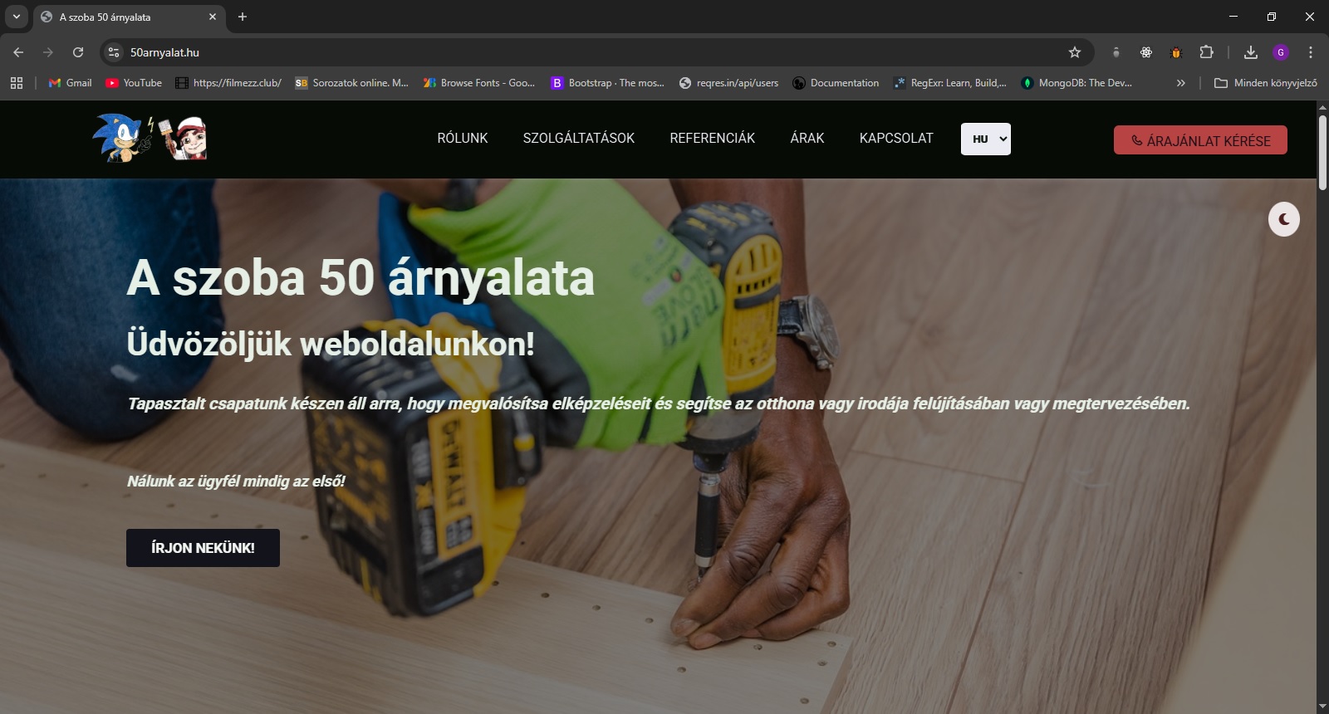This screenshot has width=1329, height=714.
Task: Click the React developer tools extension icon
Action: click(1146, 52)
